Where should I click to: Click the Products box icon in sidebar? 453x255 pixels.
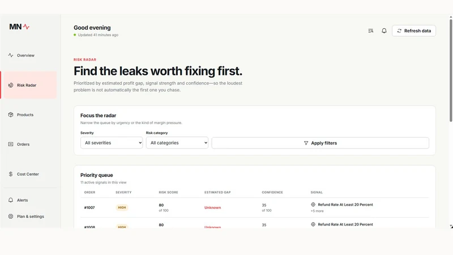tap(11, 114)
